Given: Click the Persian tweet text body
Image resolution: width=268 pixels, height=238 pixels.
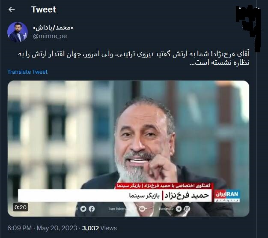Looking at the screenshot, I should pyautogui.click(x=134, y=58).
